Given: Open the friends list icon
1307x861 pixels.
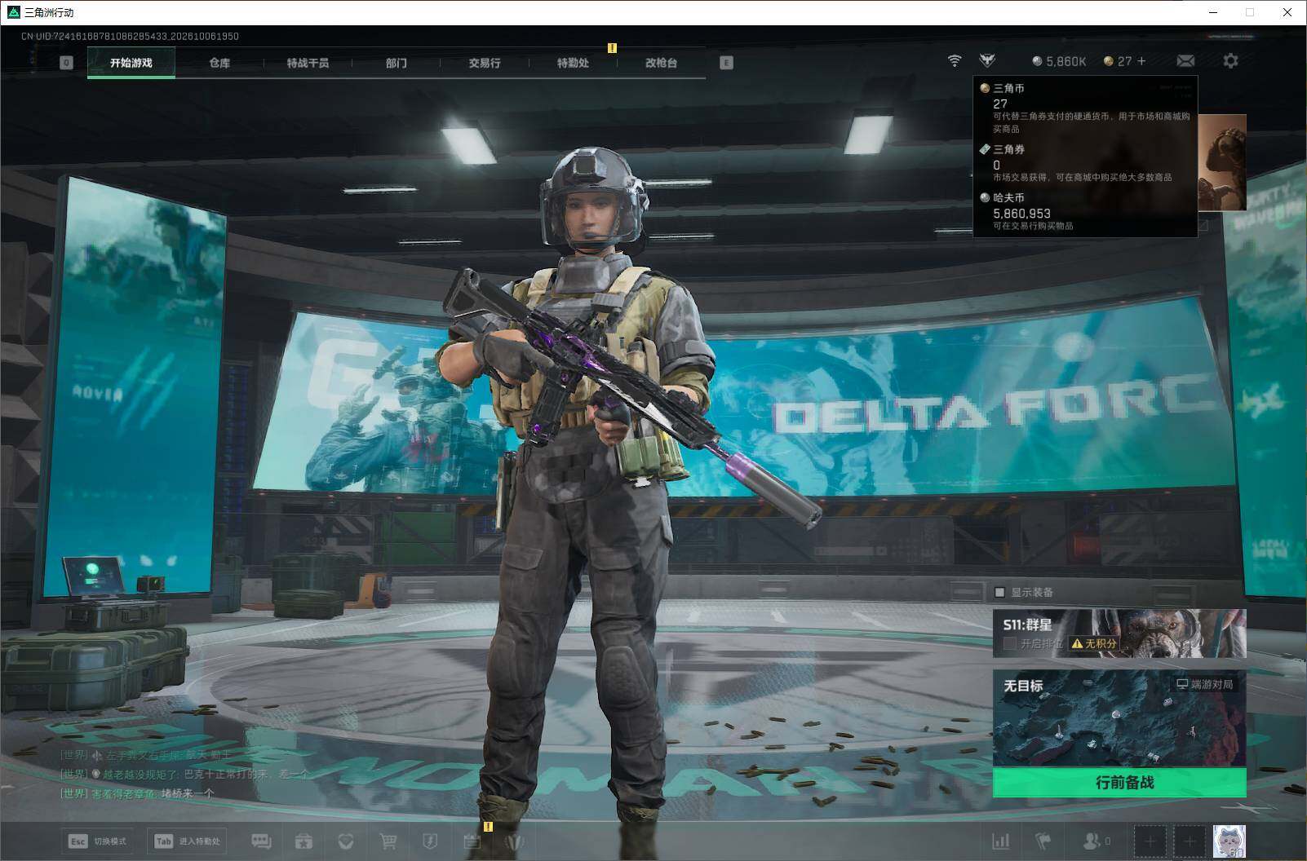Looking at the screenshot, I should pyautogui.click(x=1097, y=841).
